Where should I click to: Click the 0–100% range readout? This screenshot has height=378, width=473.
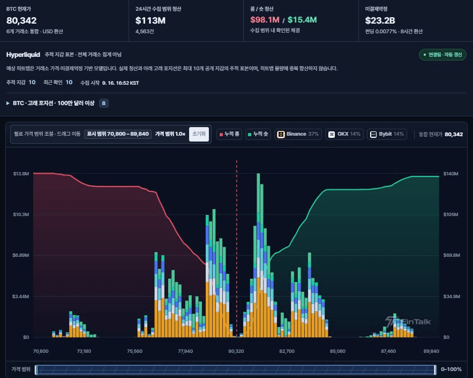451,369
